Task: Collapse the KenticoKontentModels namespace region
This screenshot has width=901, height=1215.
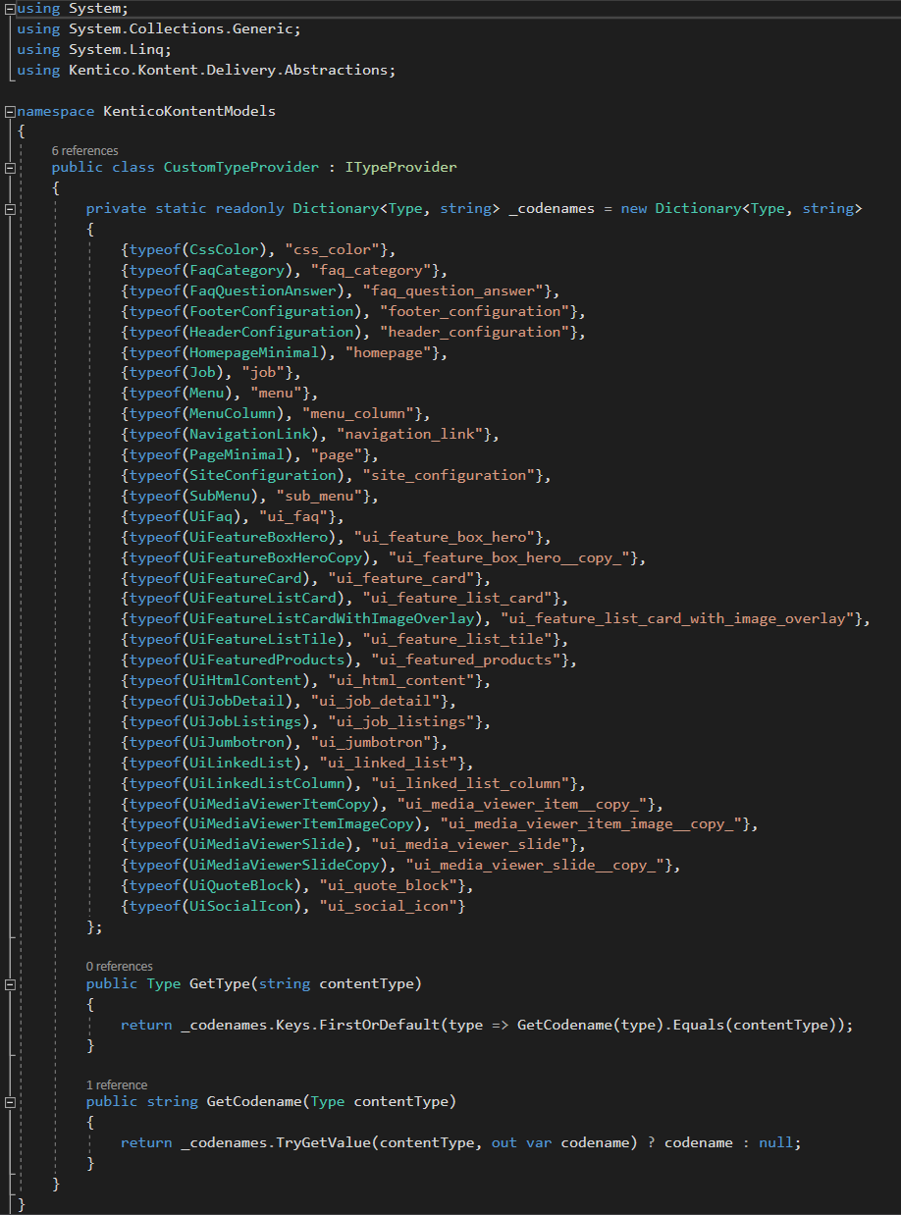Action: tap(10, 111)
